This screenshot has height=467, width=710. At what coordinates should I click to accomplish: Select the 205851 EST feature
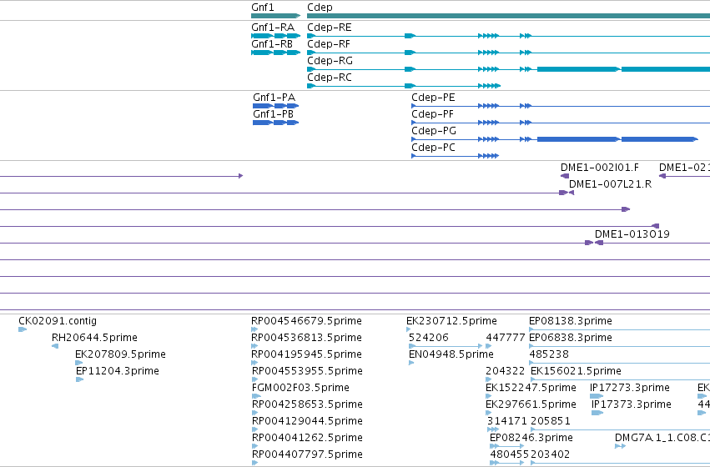tap(621, 430)
